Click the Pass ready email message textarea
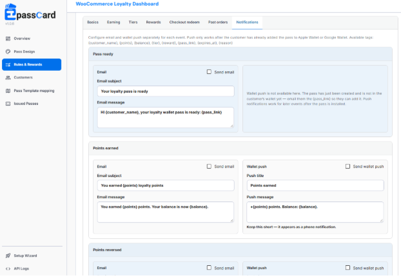 point(166,117)
